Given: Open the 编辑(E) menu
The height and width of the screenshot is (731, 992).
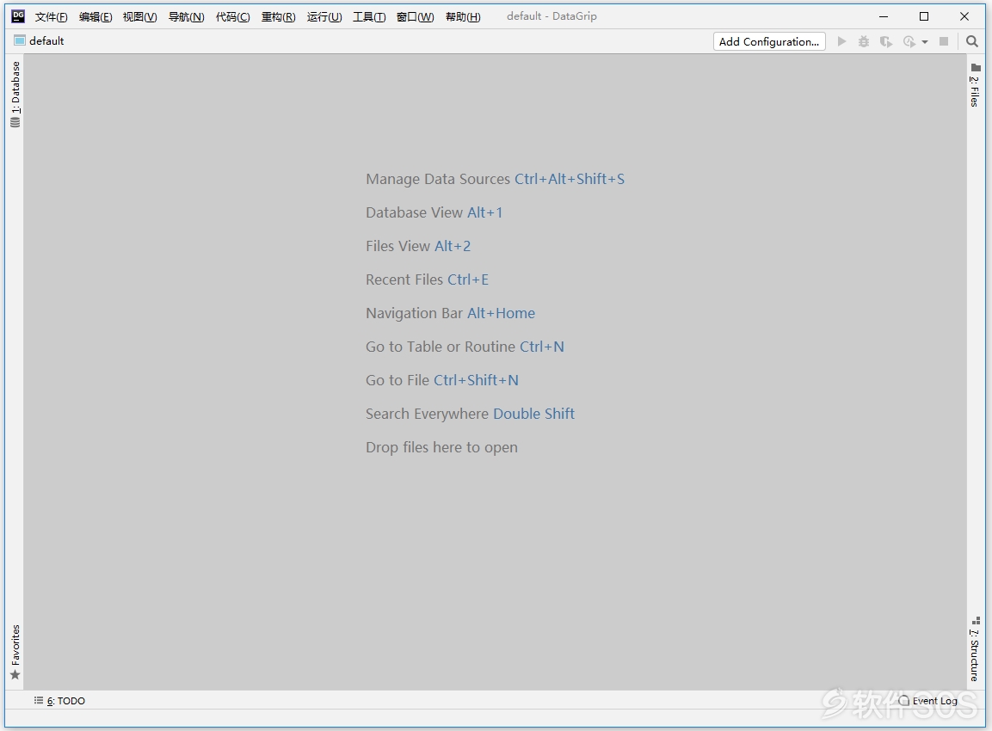Looking at the screenshot, I should (x=96, y=17).
